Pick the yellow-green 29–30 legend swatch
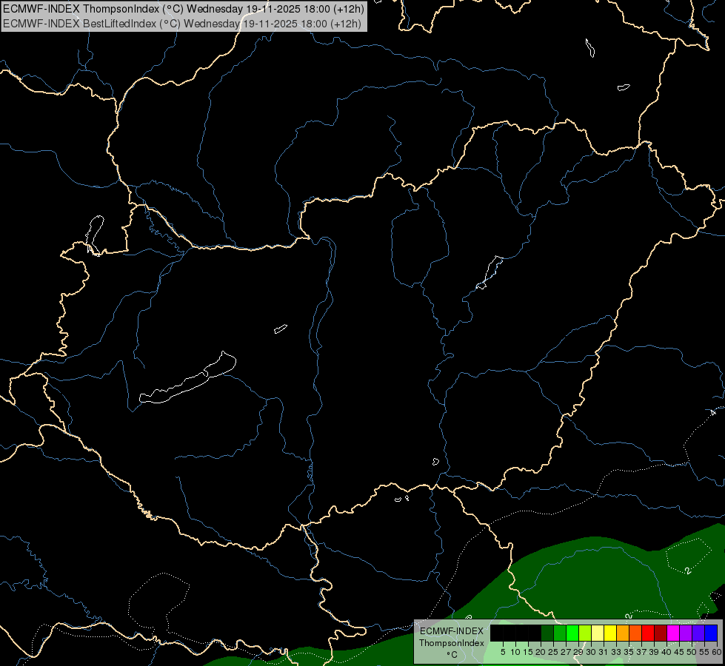 click(585, 633)
